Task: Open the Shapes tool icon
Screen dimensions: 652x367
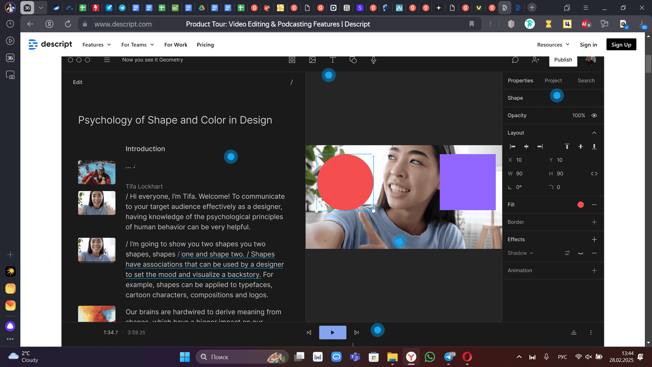Action: pos(353,60)
